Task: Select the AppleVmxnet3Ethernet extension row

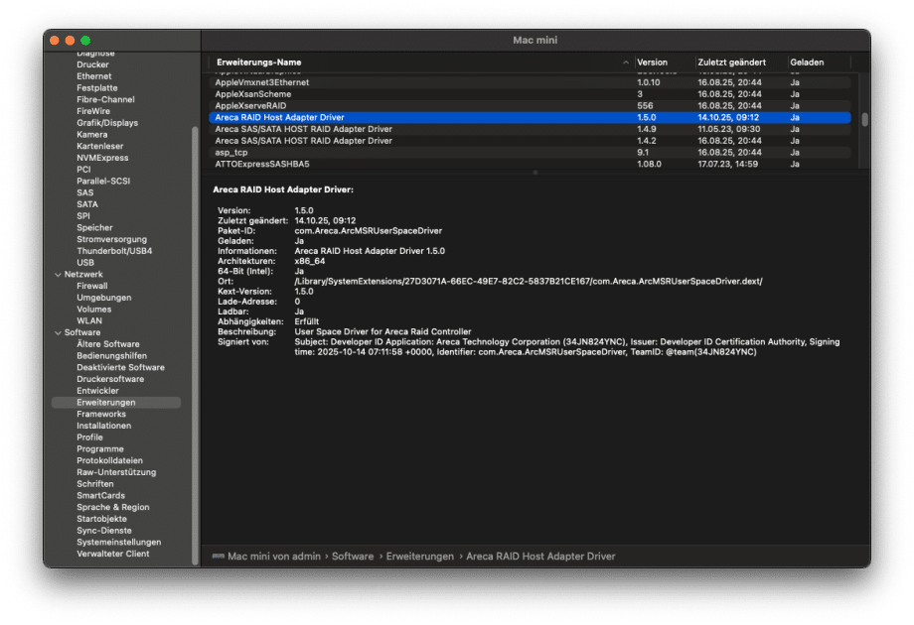Action: pyautogui.click(x=530, y=82)
